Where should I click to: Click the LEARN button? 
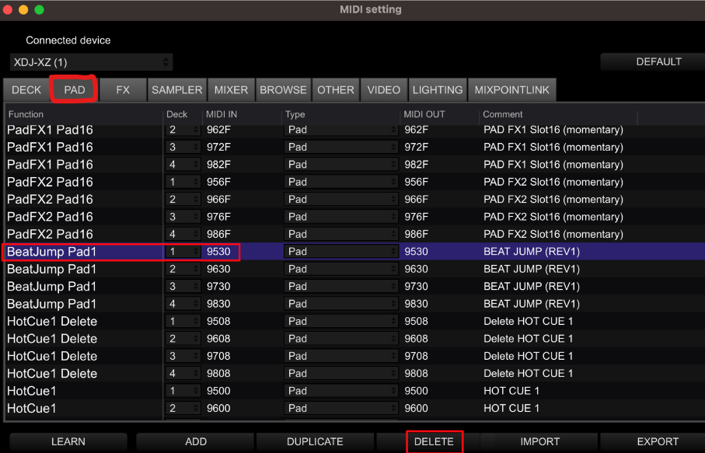point(68,441)
